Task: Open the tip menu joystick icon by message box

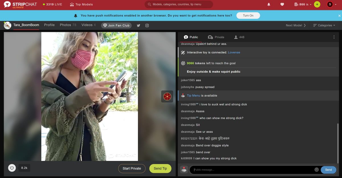Action: pyautogui.click(x=184, y=170)
